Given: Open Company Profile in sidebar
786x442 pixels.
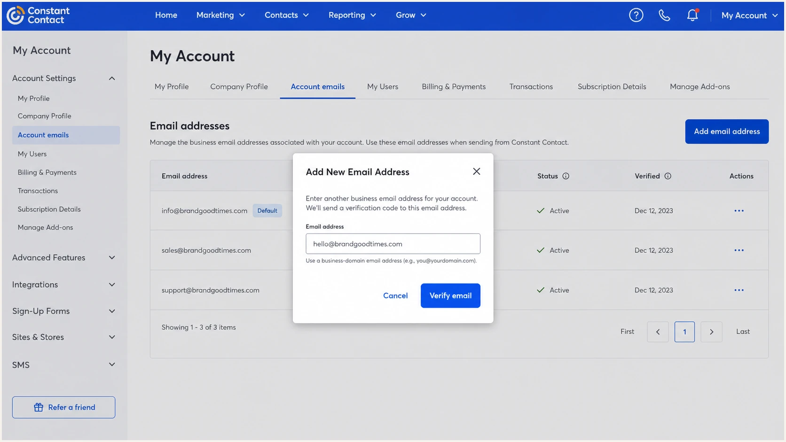Looking at the screenshot, I should (x=45, y=116).
